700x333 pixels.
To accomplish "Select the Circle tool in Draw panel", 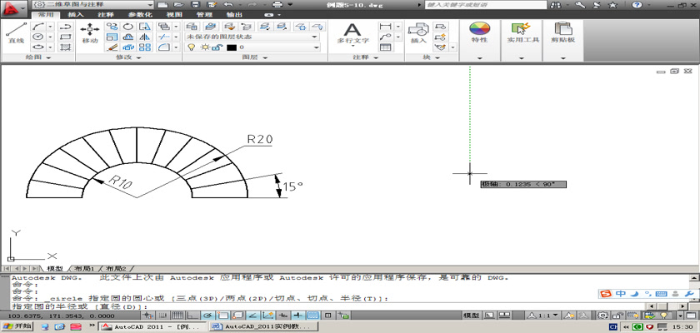I will tap(38, 37).
